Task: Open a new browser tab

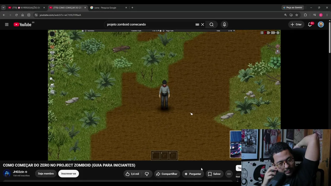Action: pos(132,7)
